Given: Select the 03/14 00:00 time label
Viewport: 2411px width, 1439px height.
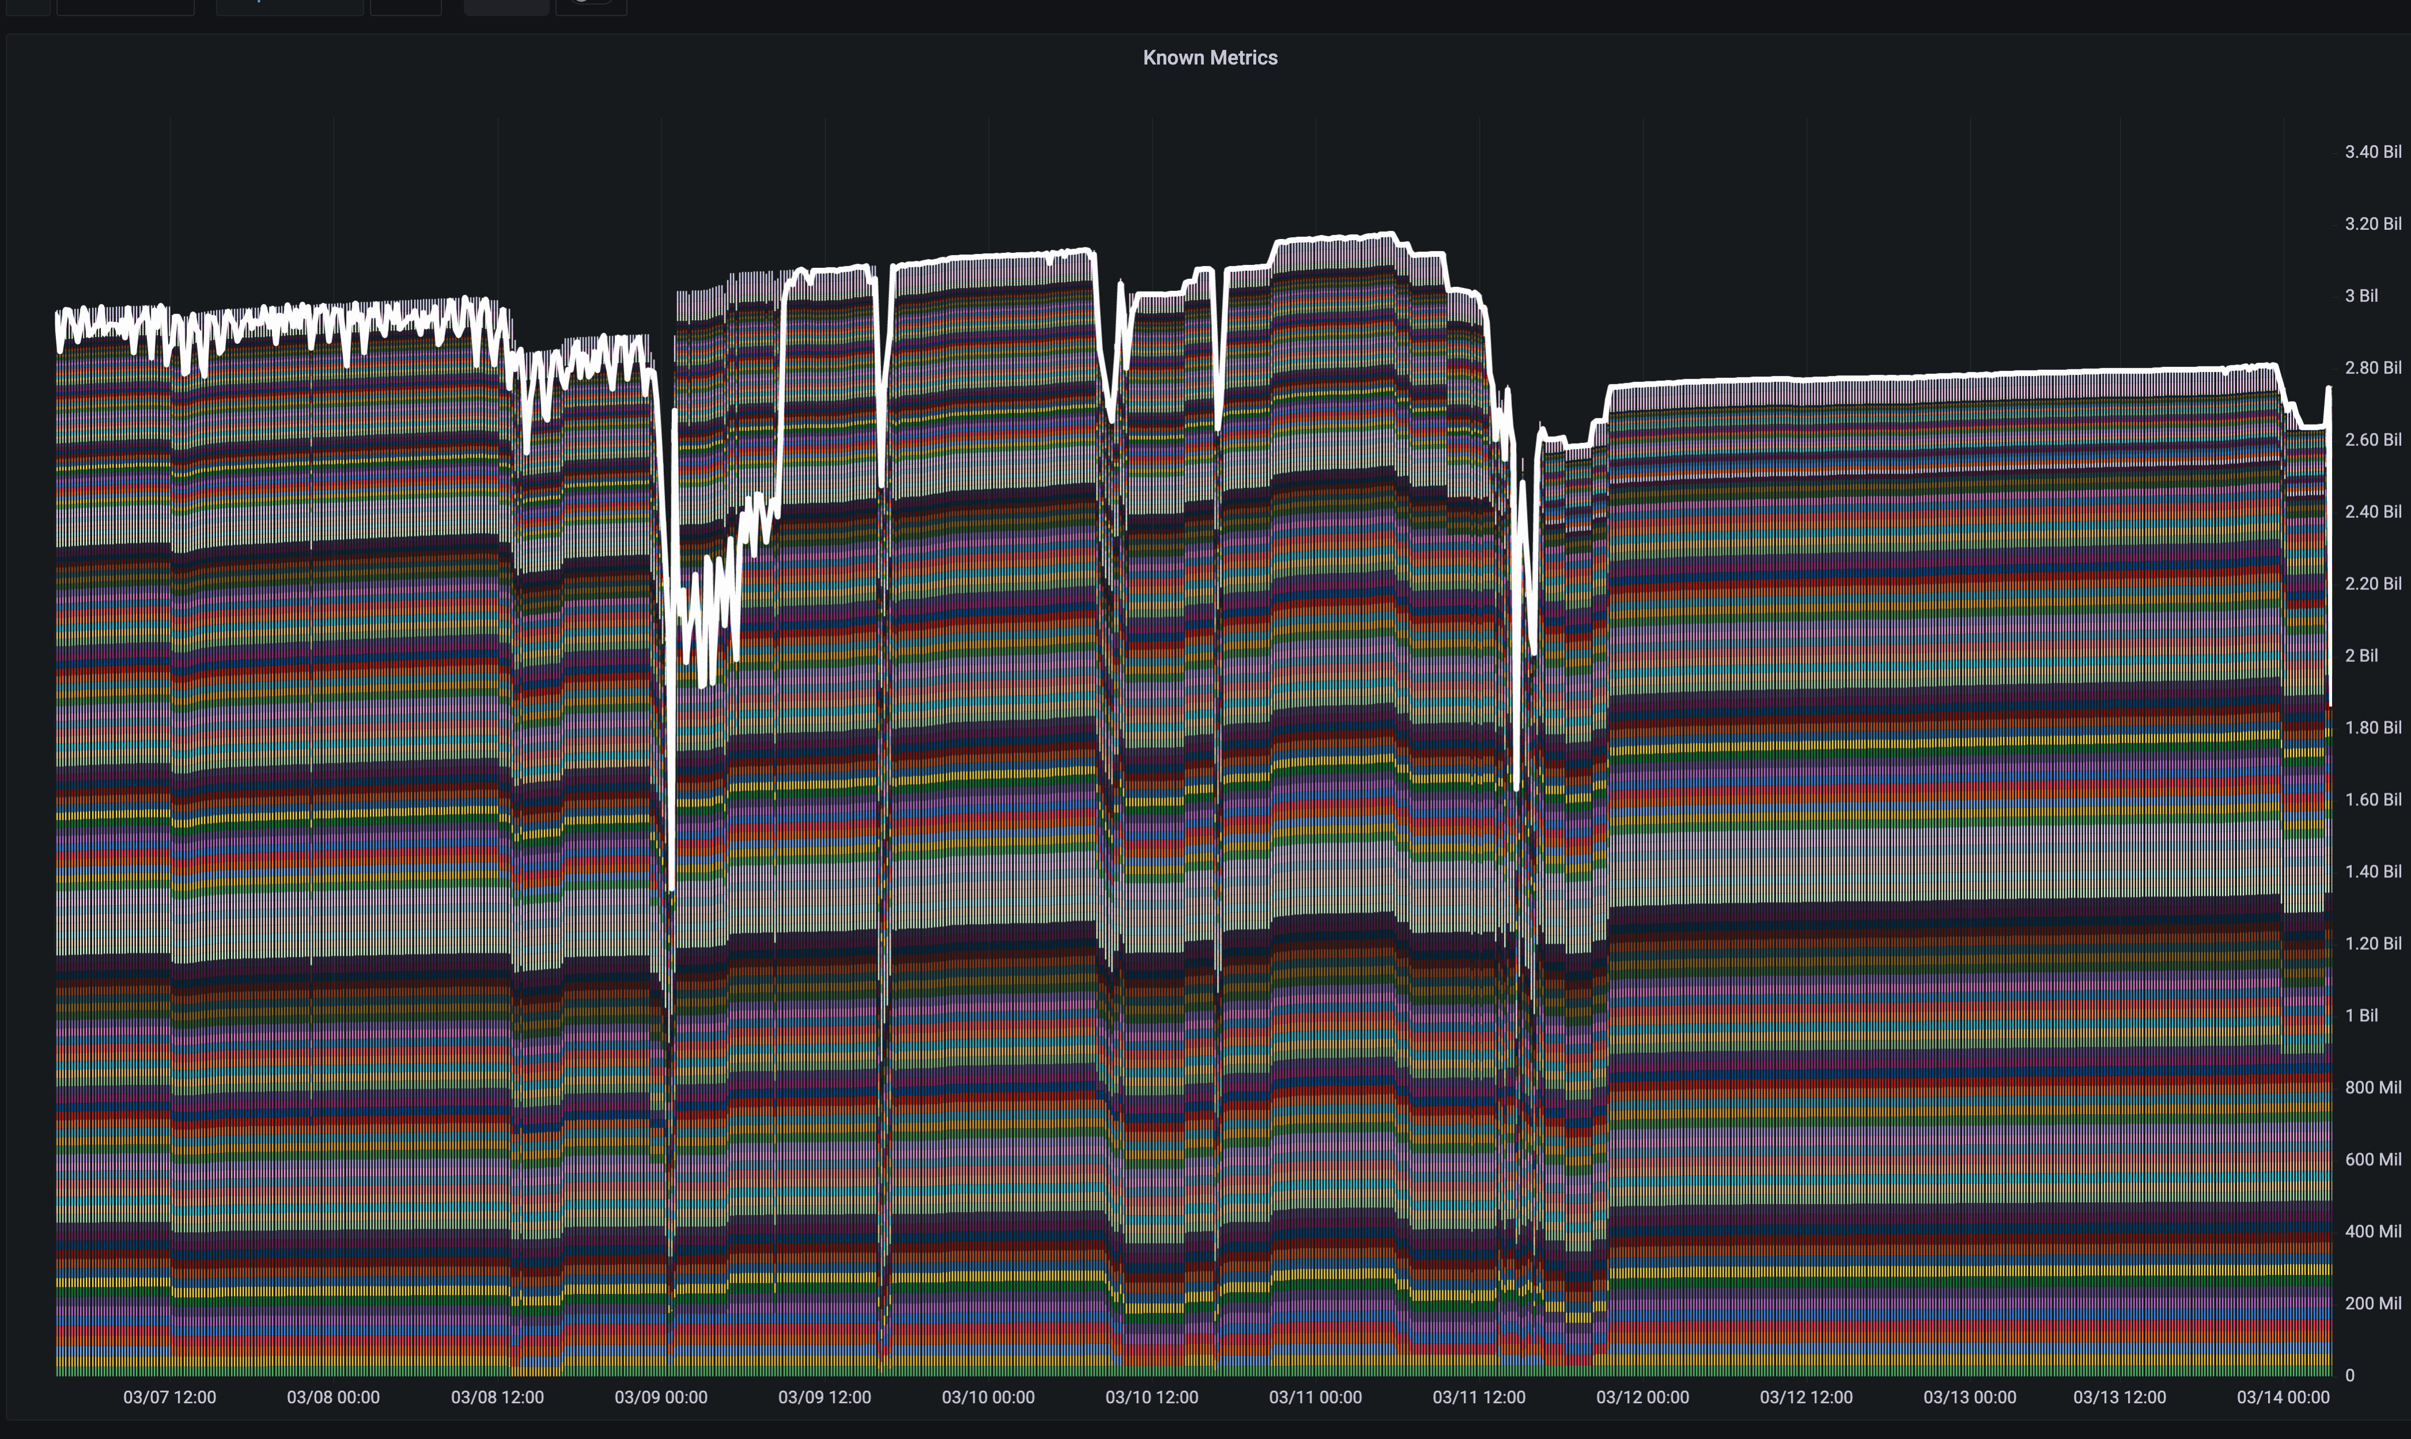Looking at the screenshot, I should [x=2283, y=1398].
